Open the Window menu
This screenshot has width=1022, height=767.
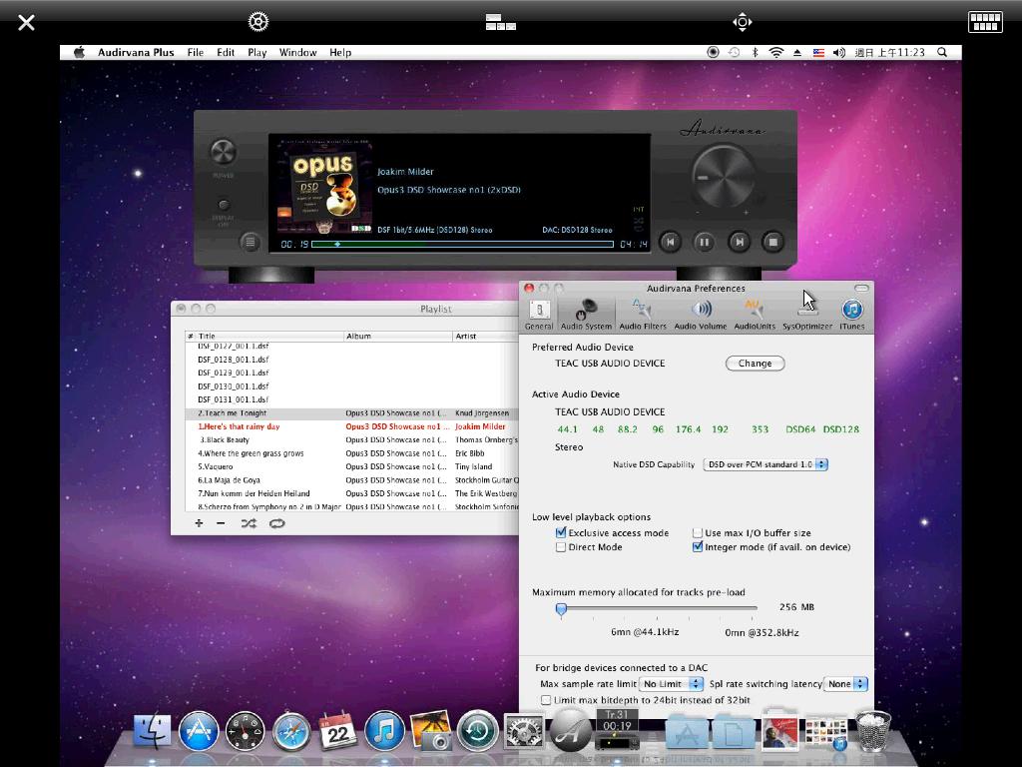pos(297,52)
